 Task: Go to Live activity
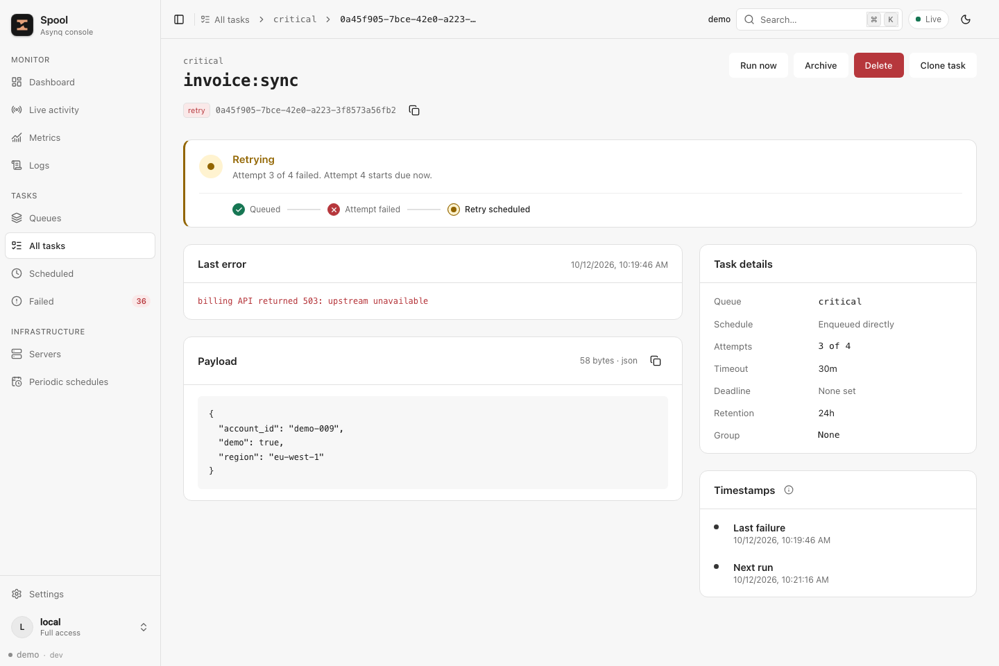tap(80, 110)
